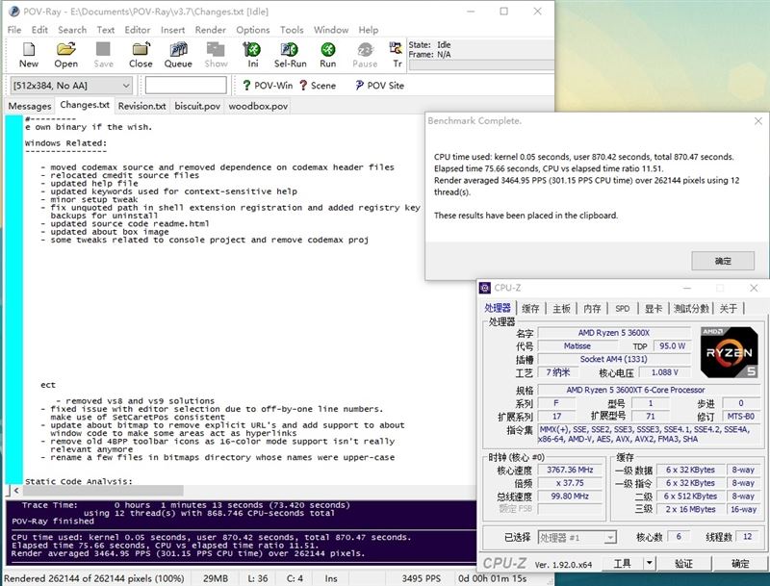Select the 内存 tab in CPU-Z

592,308
